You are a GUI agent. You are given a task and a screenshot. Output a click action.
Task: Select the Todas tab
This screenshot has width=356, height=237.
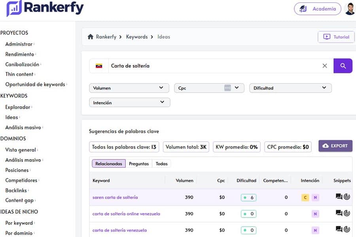[x=161, y=163]
